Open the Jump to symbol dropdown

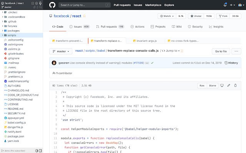171,51
